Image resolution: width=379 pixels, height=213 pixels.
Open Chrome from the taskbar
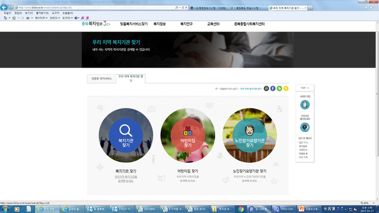coord(240,209)
